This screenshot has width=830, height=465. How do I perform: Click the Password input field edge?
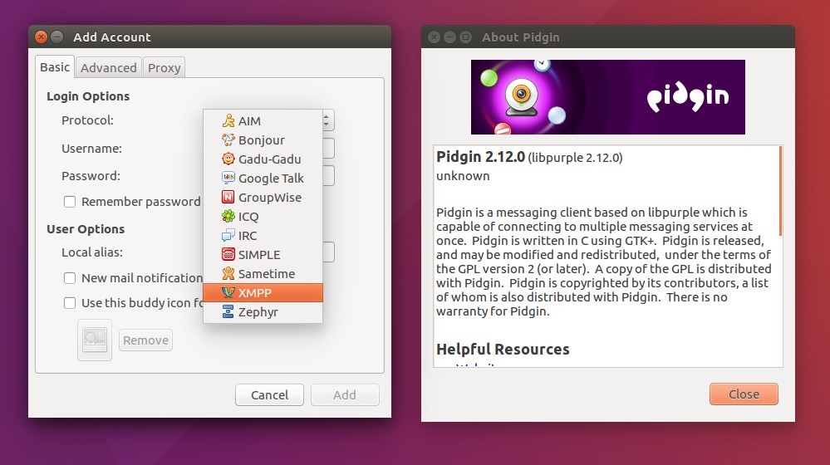[329, 176]
